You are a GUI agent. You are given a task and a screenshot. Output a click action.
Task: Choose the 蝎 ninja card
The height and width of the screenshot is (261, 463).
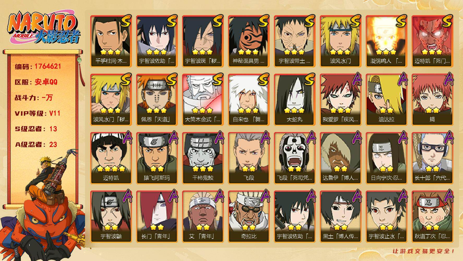pyautogui.click(x=432, y=99)
